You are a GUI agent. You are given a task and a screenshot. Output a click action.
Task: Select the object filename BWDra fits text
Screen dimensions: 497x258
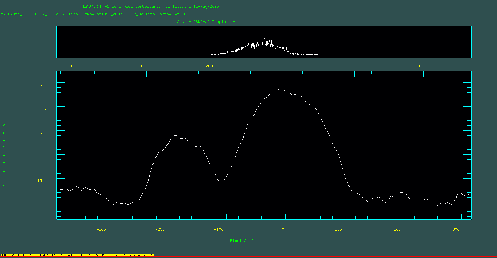pyautogui.click(x=43, y=14)
